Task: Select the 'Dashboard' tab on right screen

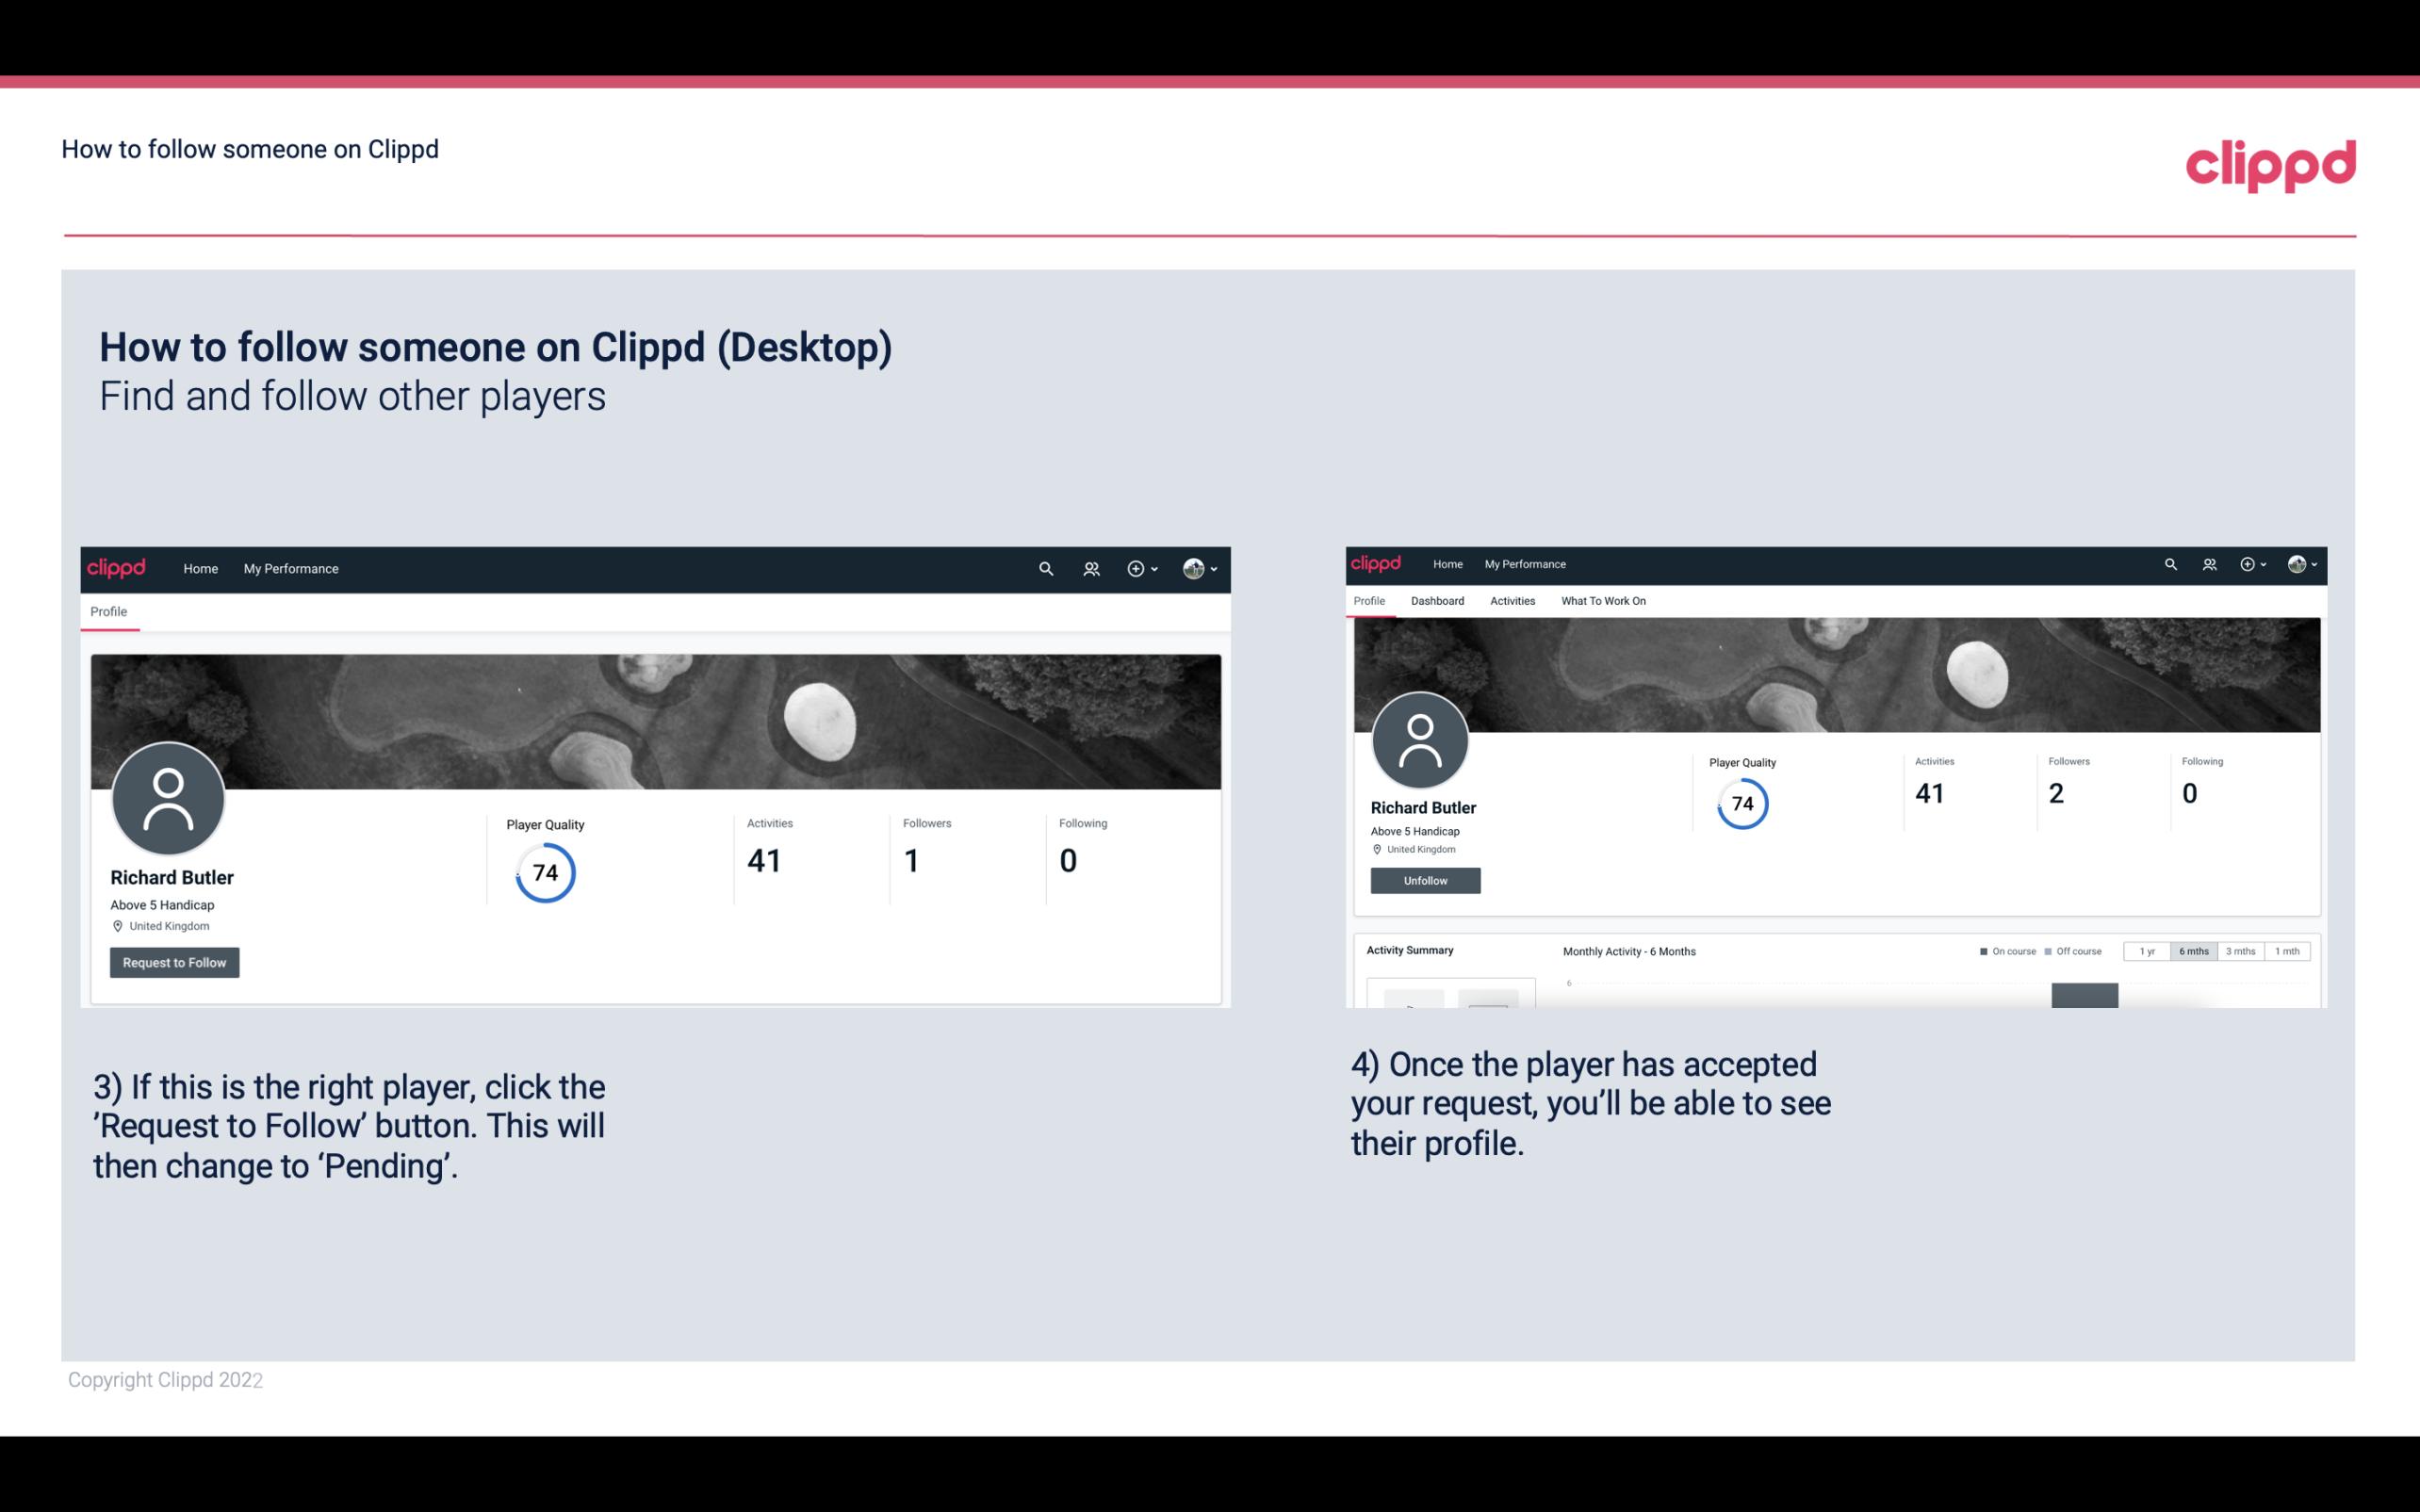Action: [1437, 601]
